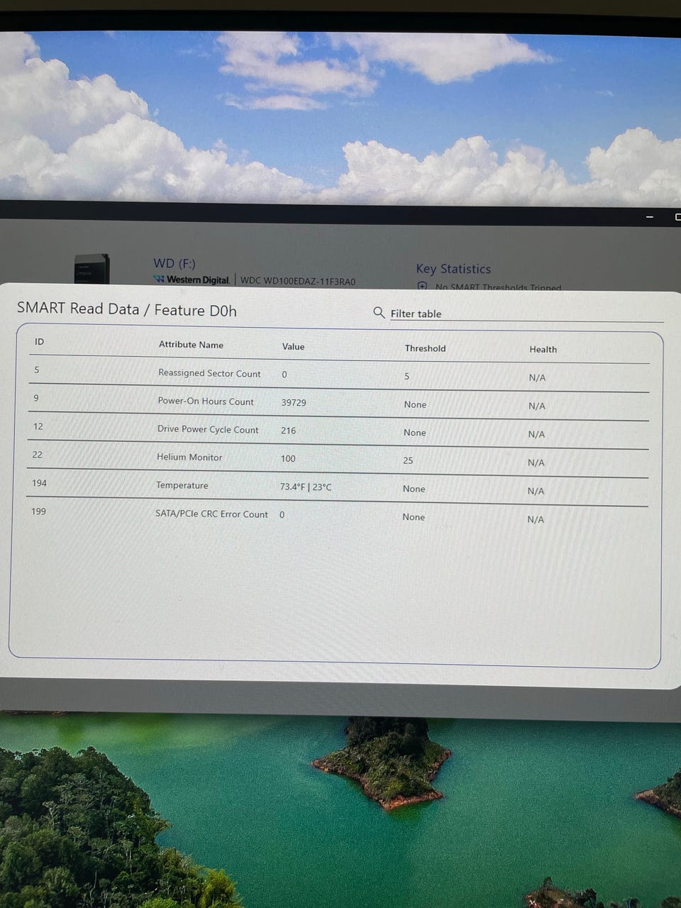Screen dimensions: 681x908
Task: Click the model text WDC WD100EDAZ-11F3RA0
Action: pyautogui.click(x=298, y=281)
